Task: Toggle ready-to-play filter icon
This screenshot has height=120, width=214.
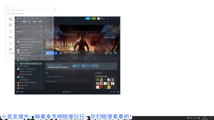Action: click(41, 31)
